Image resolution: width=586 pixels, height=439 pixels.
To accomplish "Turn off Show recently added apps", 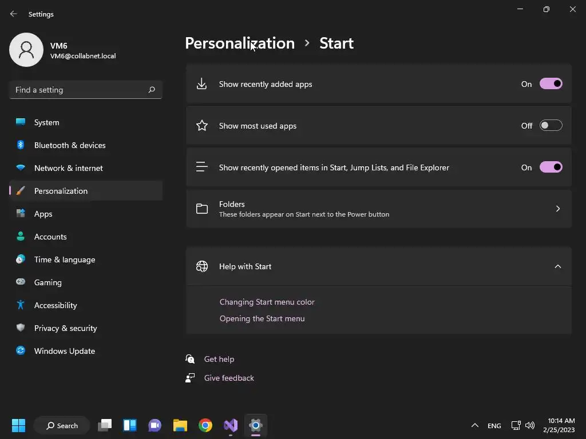I will (551, 84).
